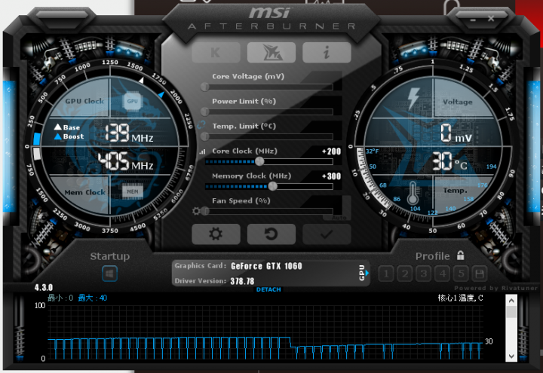Click the Powered by Rivatuner text
The image size is (543, 373).
tap(495, 288)
